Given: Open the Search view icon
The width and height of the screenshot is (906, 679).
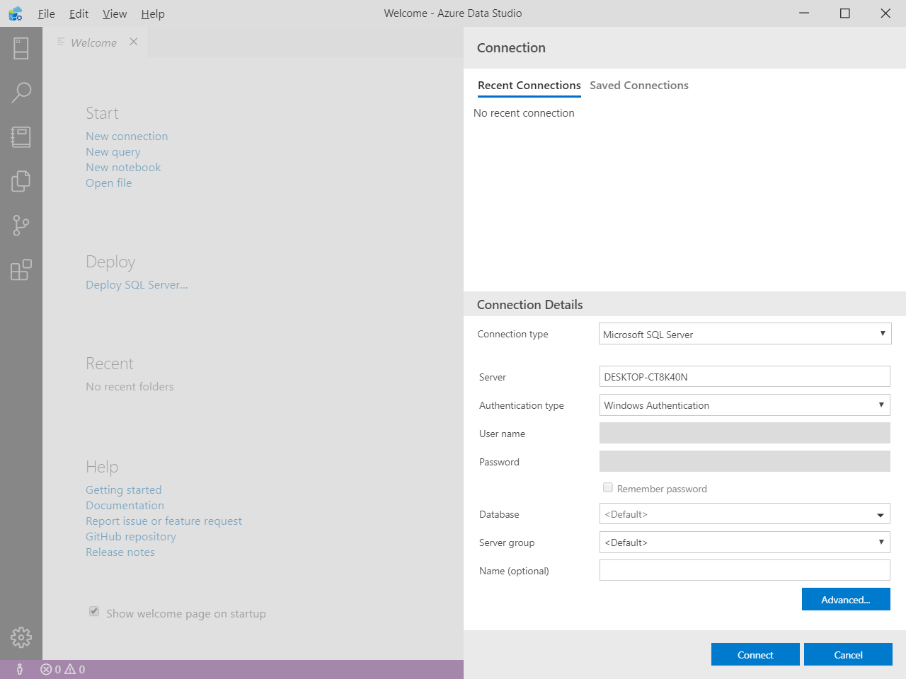Looking at the screenshot, I should point(21,92).
